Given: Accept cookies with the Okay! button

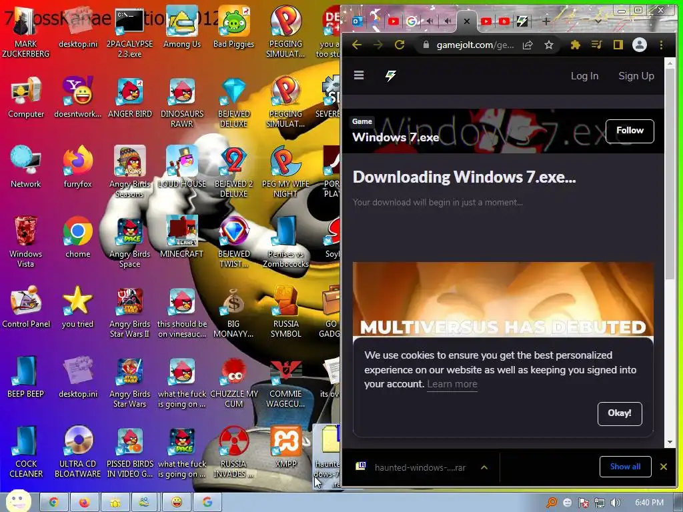Looking at the screenshot, I should pos(620,413).
